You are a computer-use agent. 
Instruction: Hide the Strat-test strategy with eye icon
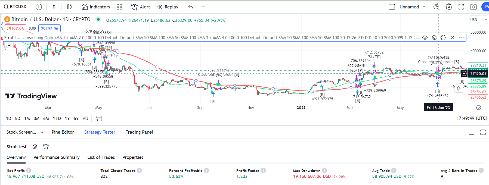[425, 38]
